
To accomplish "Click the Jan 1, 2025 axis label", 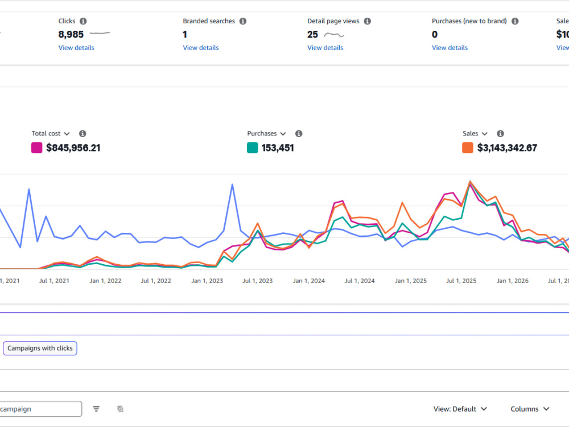I will coord(411,281).
